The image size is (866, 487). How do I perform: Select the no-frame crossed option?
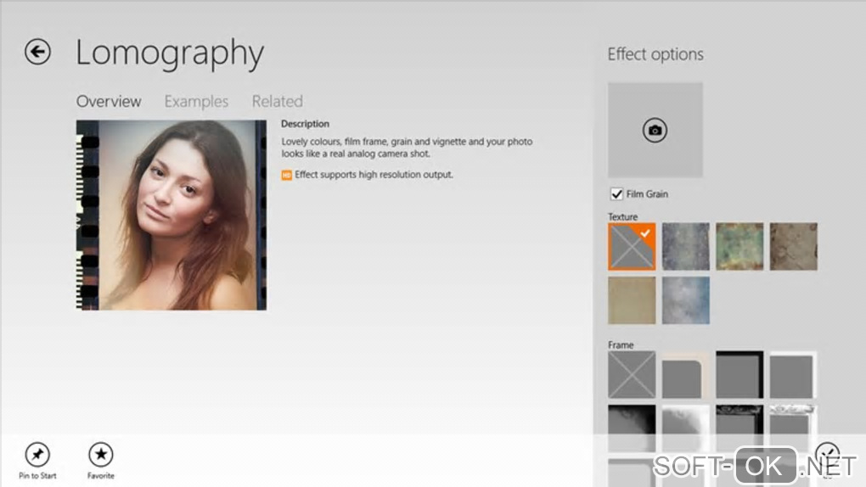pos(632,374)
